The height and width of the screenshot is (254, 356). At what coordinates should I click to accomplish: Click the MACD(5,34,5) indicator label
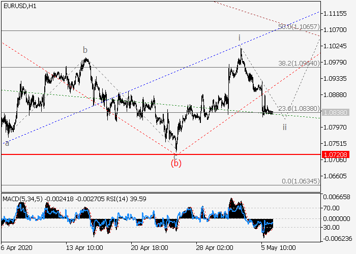click(22, 197)
